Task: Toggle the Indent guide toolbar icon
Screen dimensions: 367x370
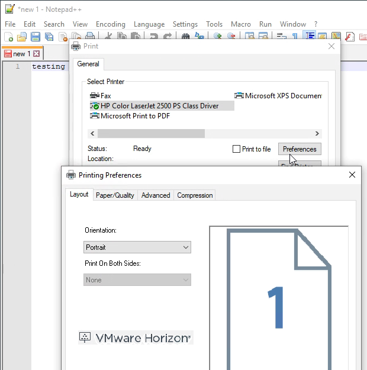Action: pyautogui.click(x=310, y=36)
